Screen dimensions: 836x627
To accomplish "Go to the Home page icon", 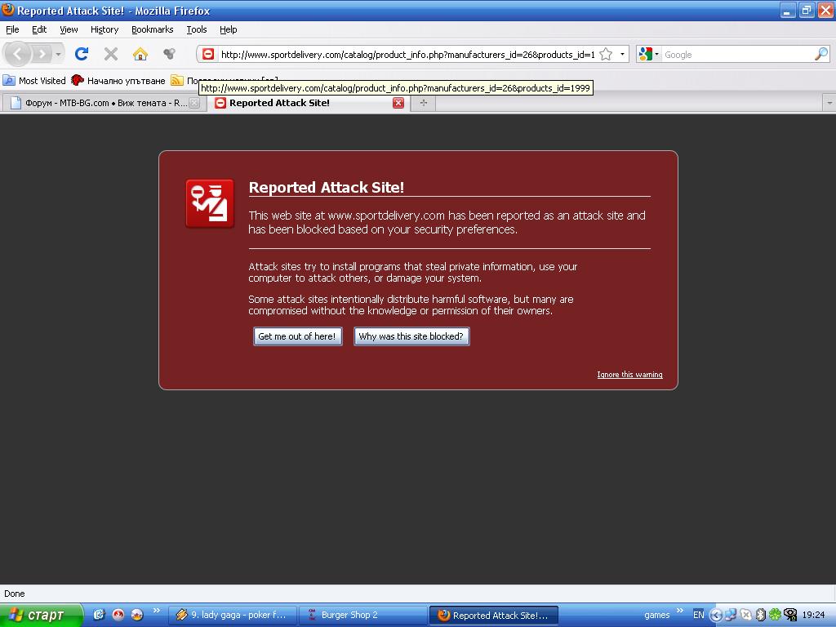I will (140, 54).
